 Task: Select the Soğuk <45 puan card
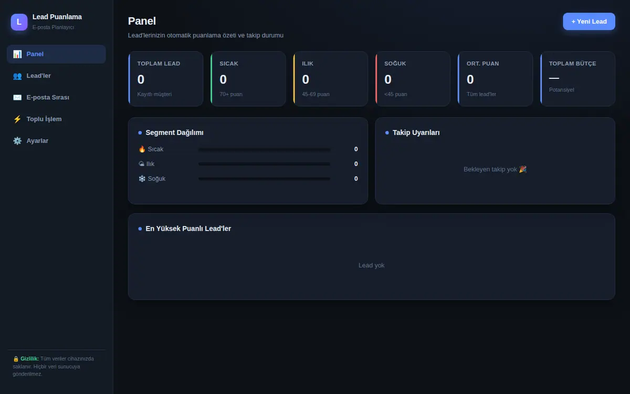[x=413, y=79]
